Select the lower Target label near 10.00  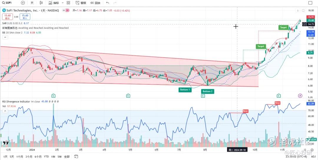[261, 46]
